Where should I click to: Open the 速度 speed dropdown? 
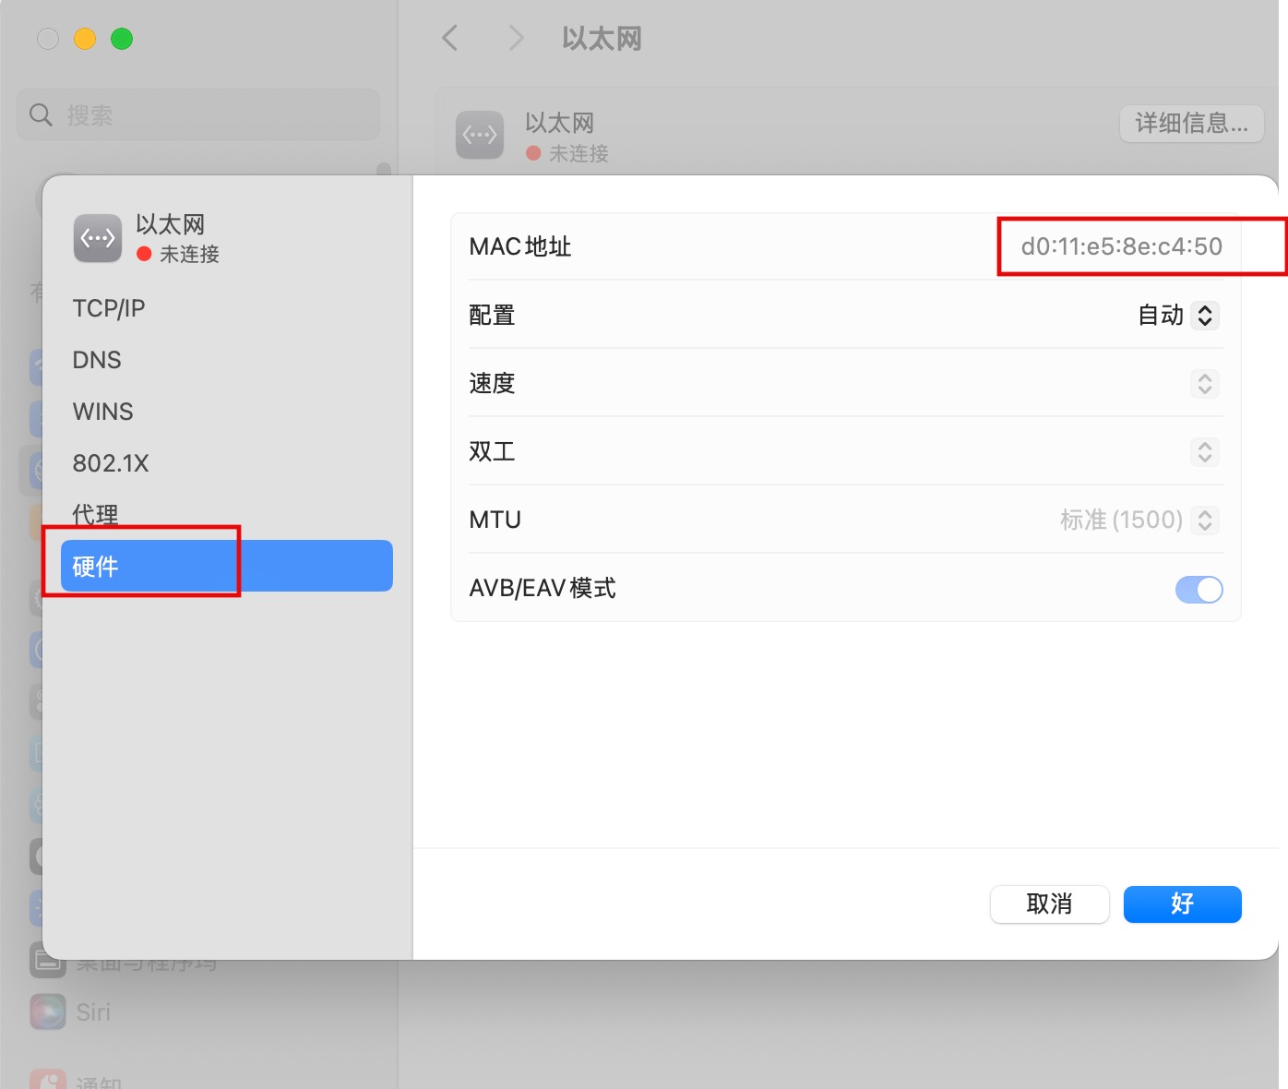(1204, 384)
